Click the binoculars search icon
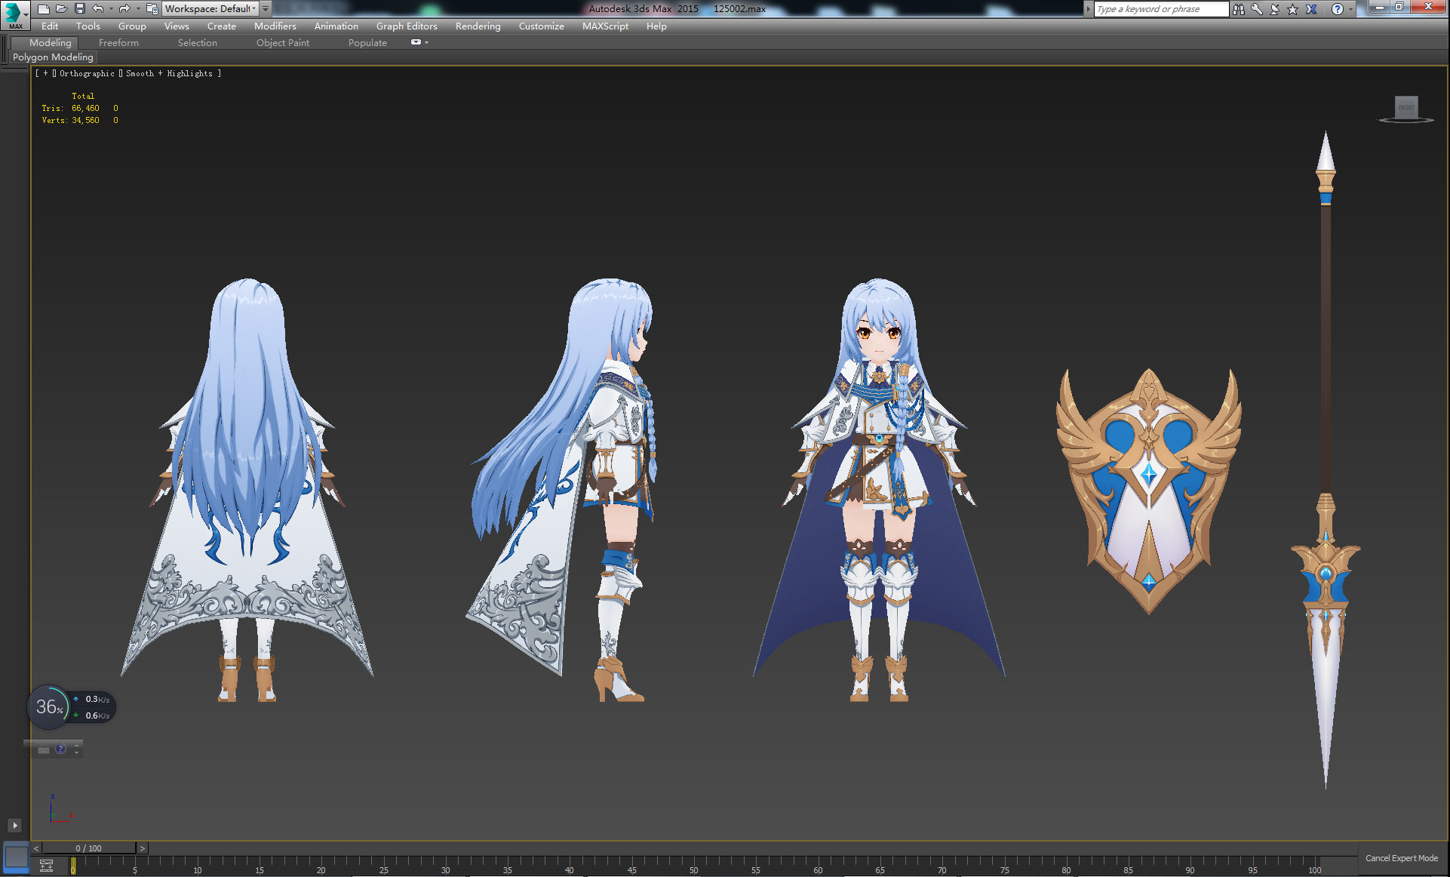 (x=1239, y=9)
